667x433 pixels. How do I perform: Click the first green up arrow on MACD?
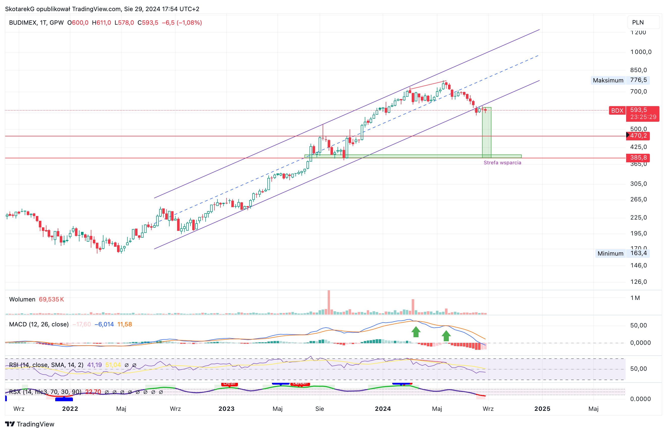[416, 332]
